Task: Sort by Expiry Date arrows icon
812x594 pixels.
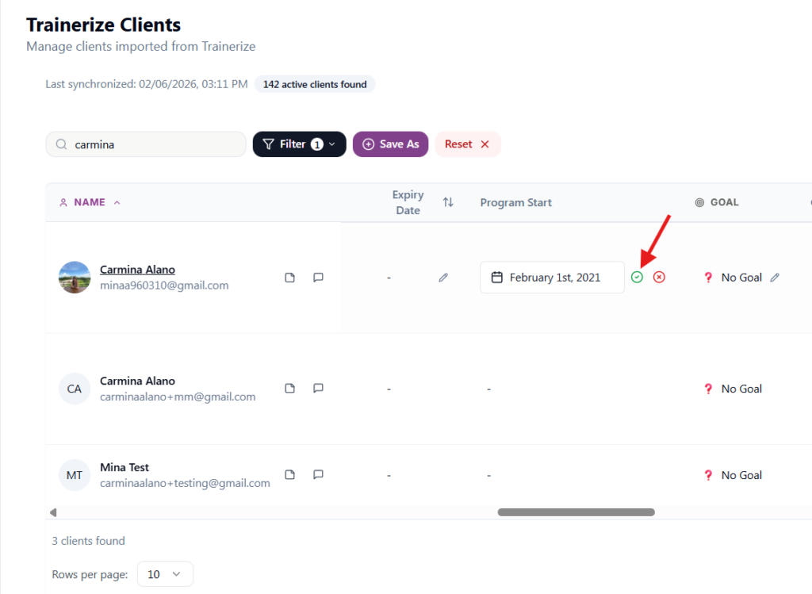Action: pos(448,202)
